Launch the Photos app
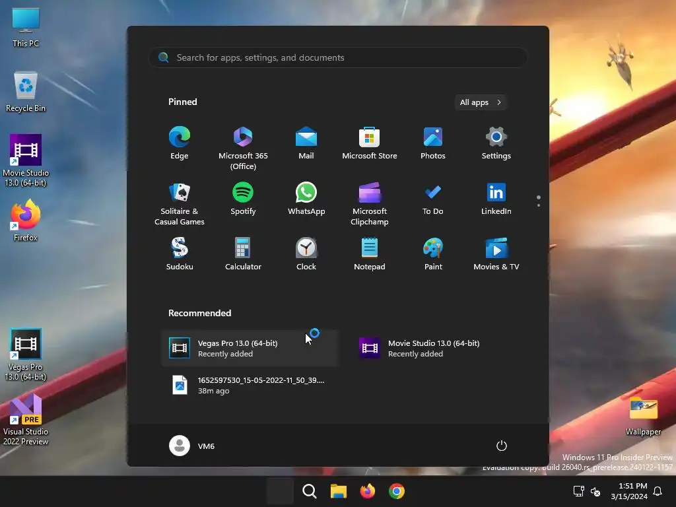 pyautogui.click(x=433, y=143)
